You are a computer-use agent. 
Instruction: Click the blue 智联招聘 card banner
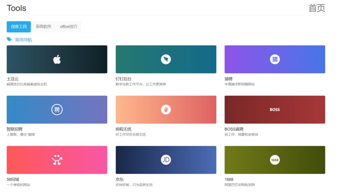click(57, 109)
